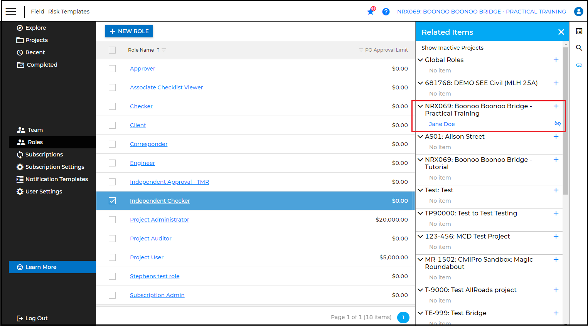Open the list view panel icon
This screenshot has width=588, height=326.
tap(579, 31)
